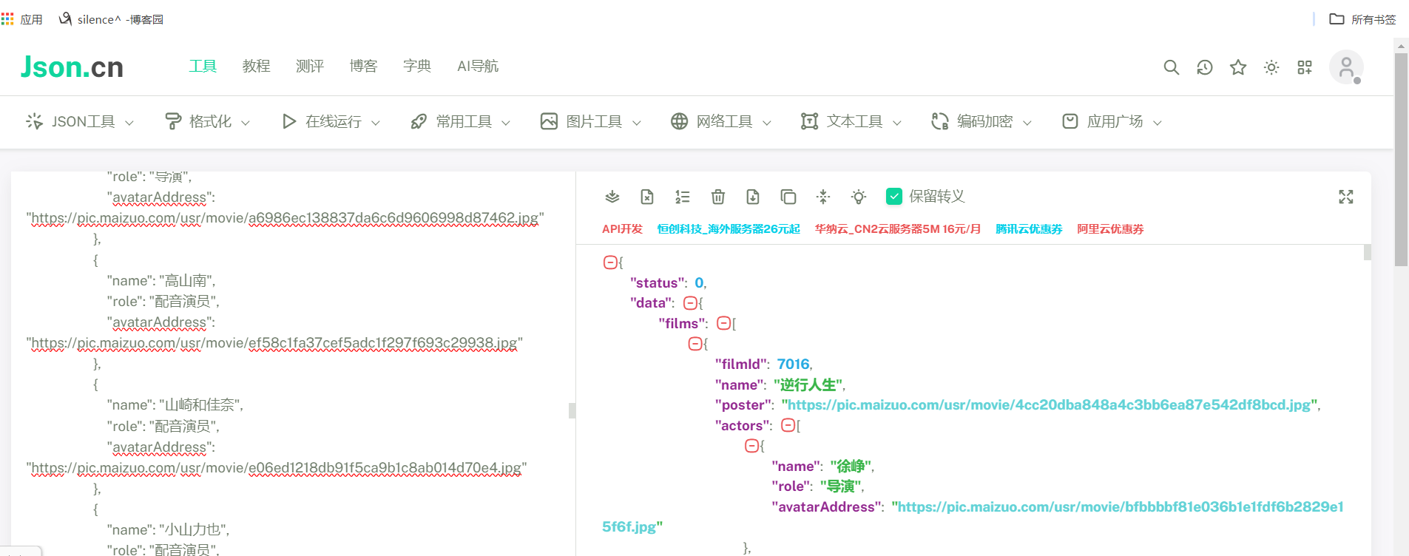Open the 应用 apps bookmark button
Viewport: 1409px width, 556px height.
coord(21,19)
